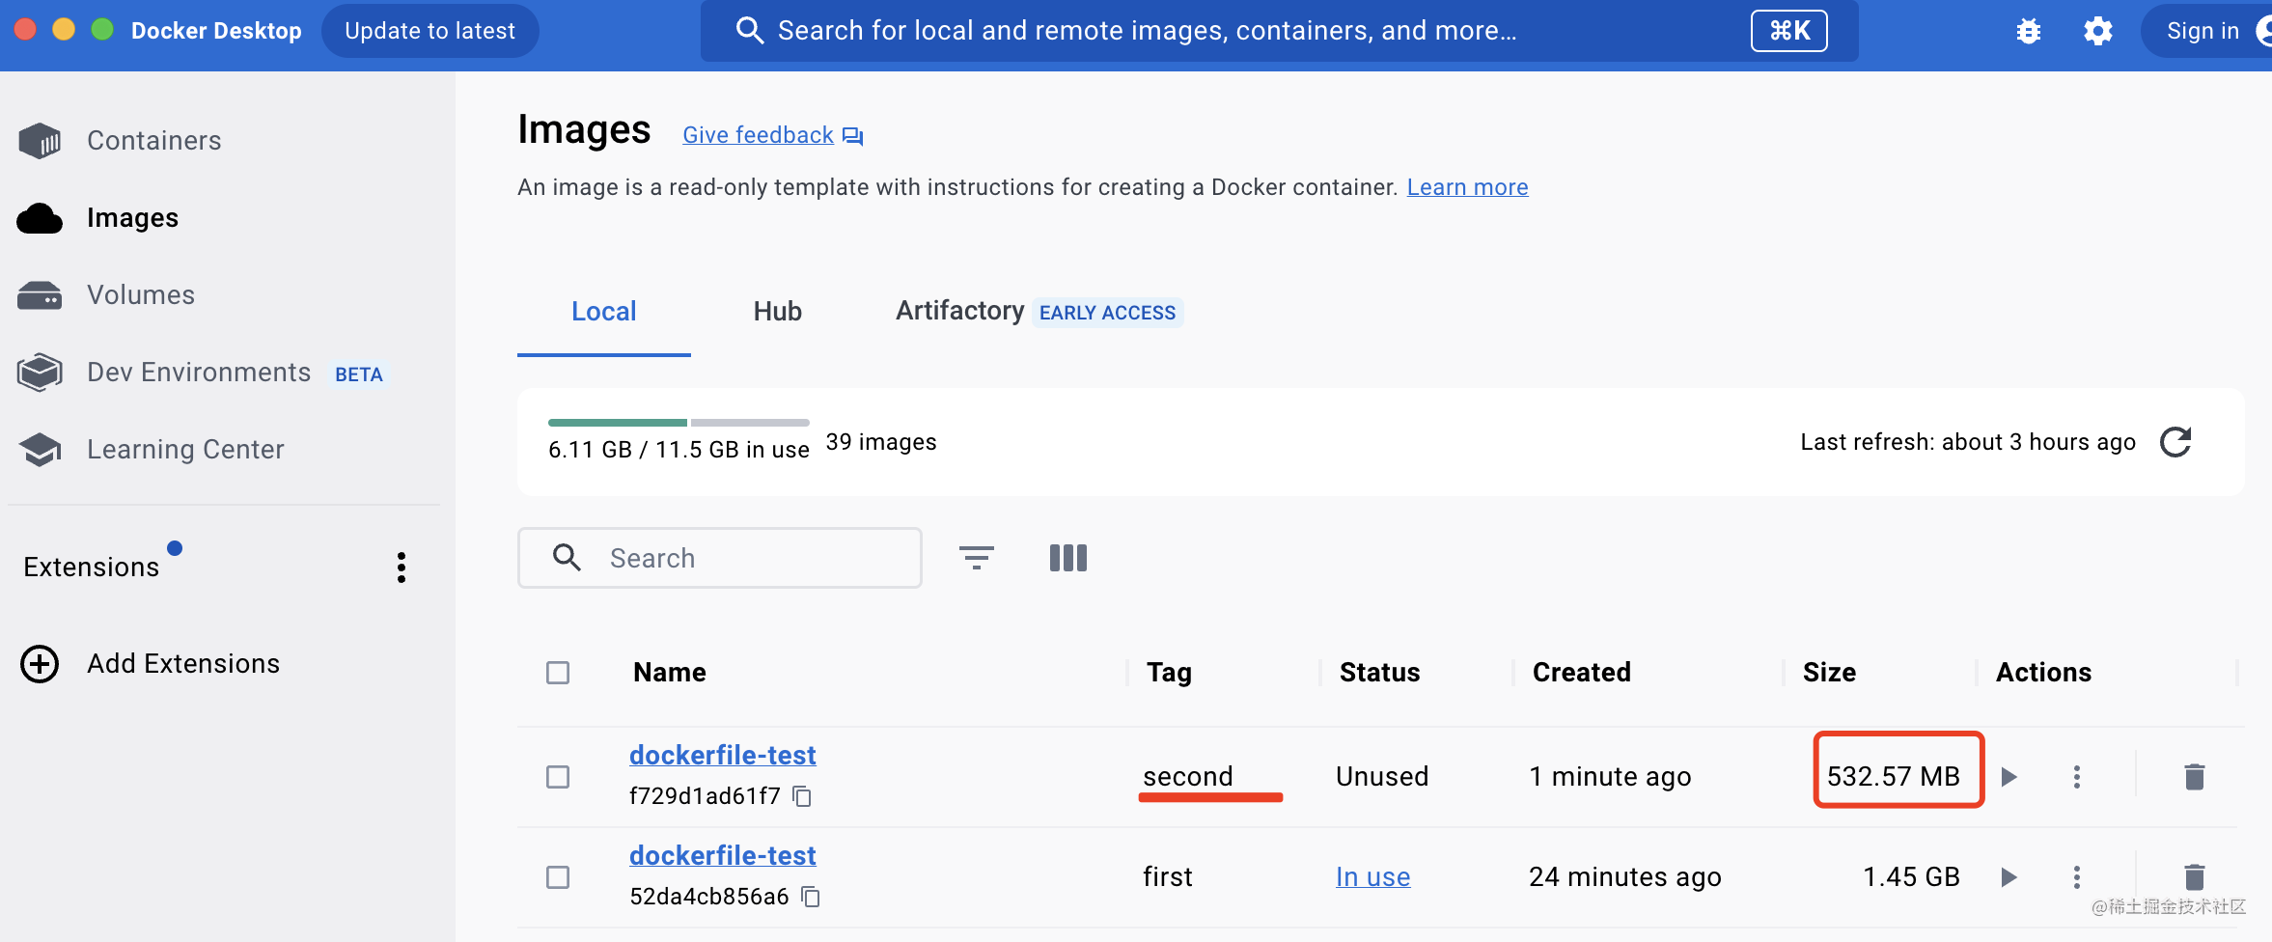Image resolution: width=2272 pixels, height=942 pixels.
Task: Open settings gear in header
Action: (x=2097, y=31)
